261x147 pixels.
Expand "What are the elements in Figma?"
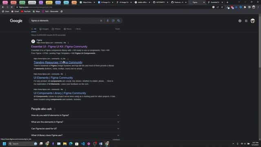(75, 122)
